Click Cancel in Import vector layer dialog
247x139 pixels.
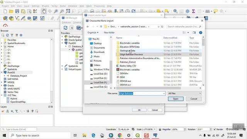pyautogui.click(x=155, y=110)
